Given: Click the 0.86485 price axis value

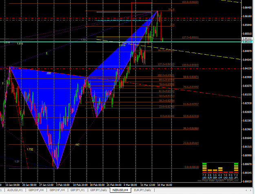Looking at the screenshot, I should click(247, 8).
